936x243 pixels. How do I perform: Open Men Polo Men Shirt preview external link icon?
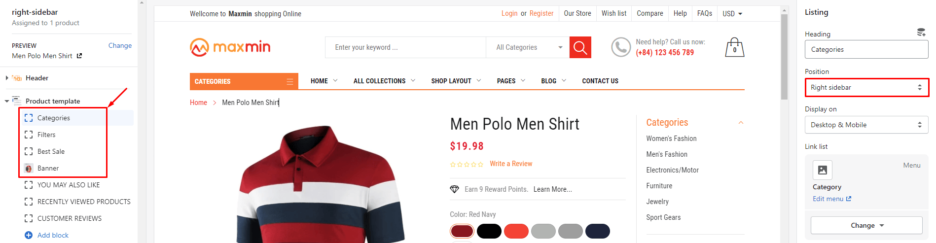point(79,56)
